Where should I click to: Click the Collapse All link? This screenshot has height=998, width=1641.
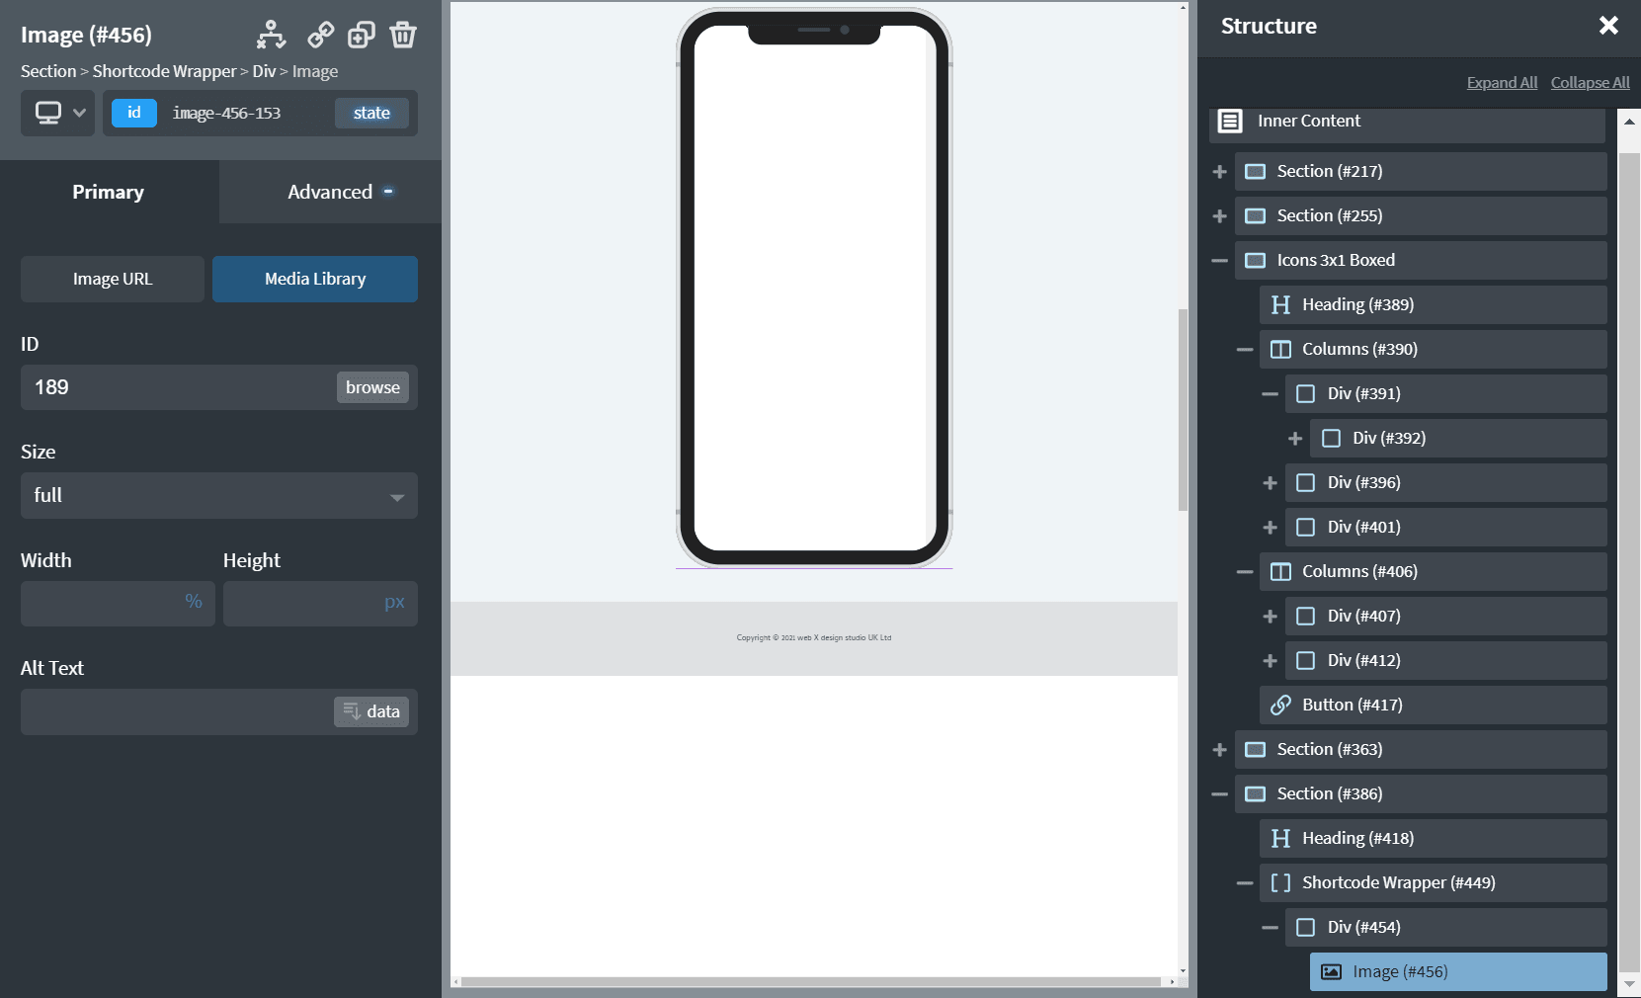point(1590,82)
